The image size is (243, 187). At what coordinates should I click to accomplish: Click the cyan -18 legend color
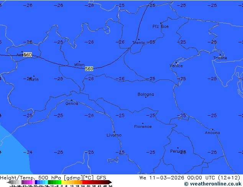[46, 182]
